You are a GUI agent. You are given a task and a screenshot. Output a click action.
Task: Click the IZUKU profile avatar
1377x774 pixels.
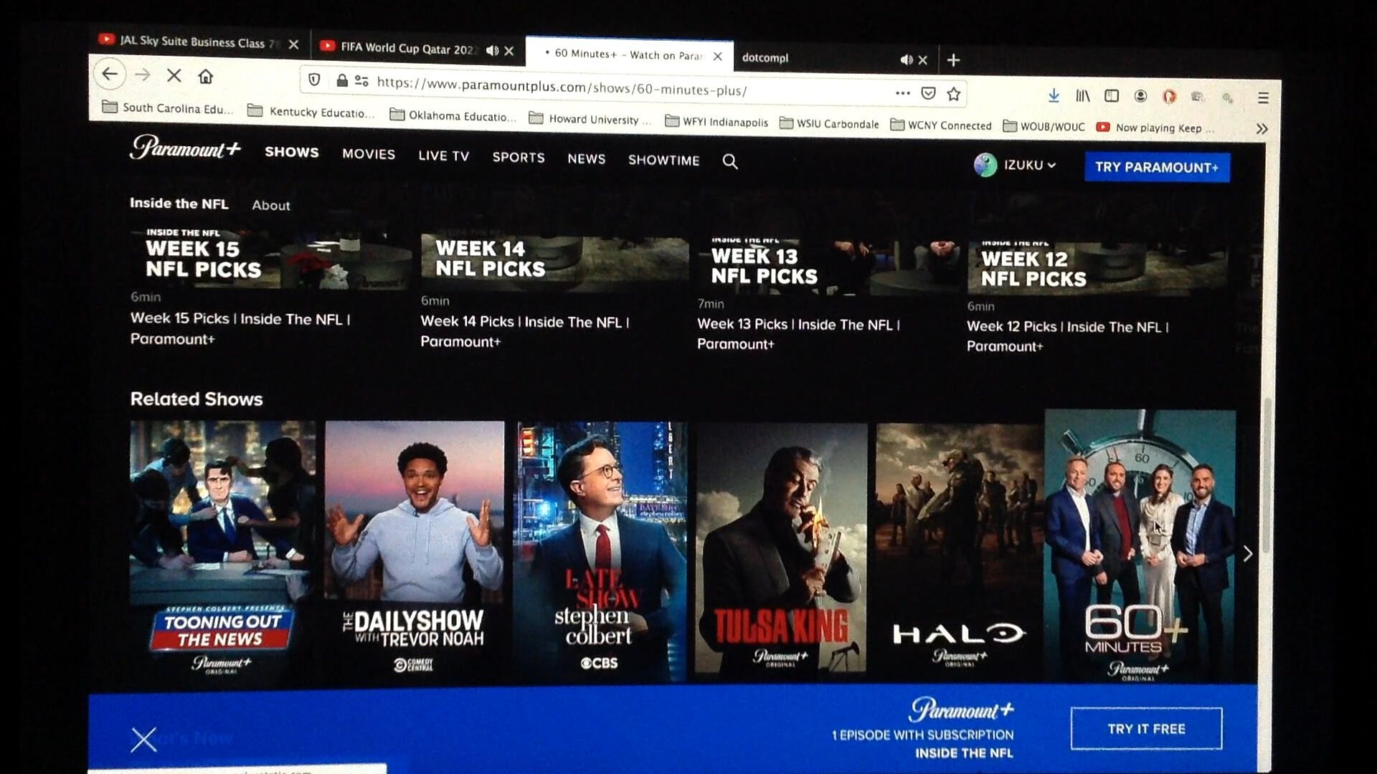pos(985,165)
